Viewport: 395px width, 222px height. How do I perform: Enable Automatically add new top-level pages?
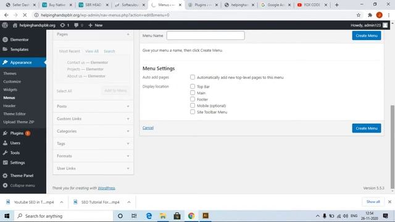pyautogui.click(x=193, y=77)
